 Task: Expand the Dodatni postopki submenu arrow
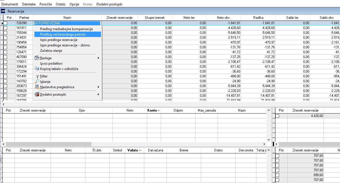coord(98,94)
